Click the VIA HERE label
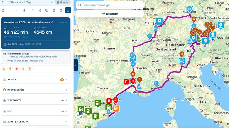The height and width of the screenshot is (128, 229). (x=63, y=22)
